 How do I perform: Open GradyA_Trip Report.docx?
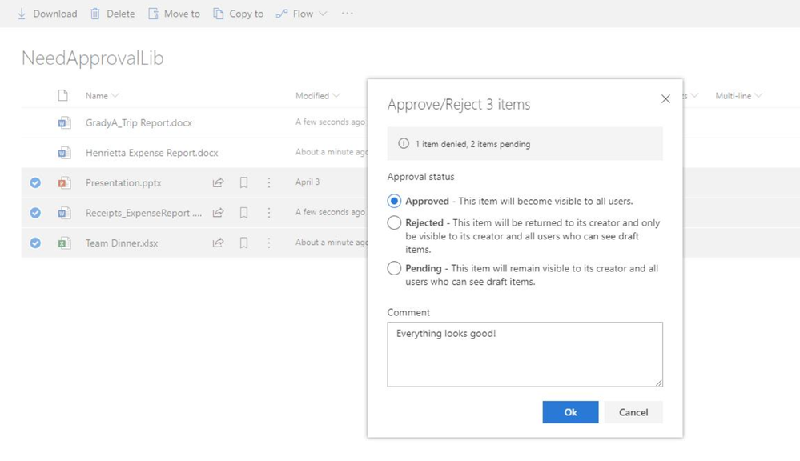pos(139,123)
